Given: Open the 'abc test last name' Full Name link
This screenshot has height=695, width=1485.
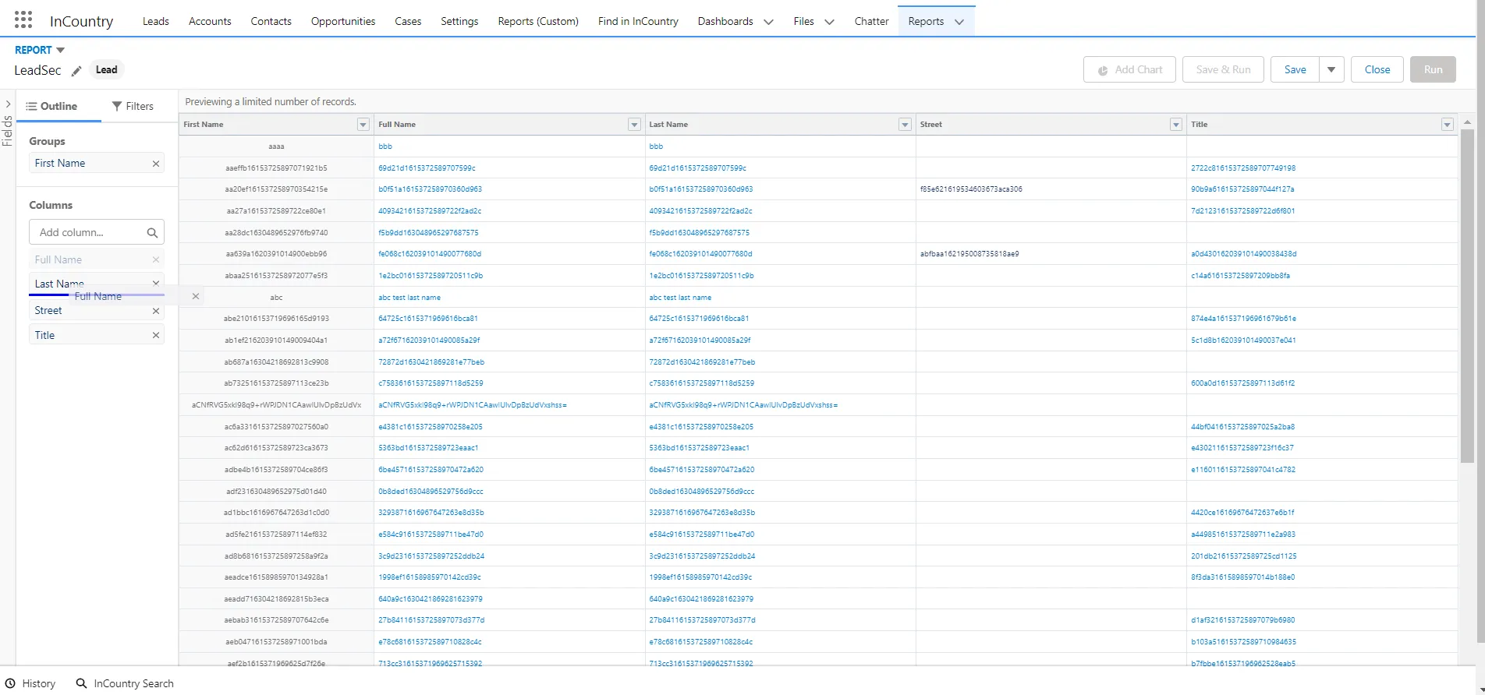Looking at the screenshot, I should (409, 298).
